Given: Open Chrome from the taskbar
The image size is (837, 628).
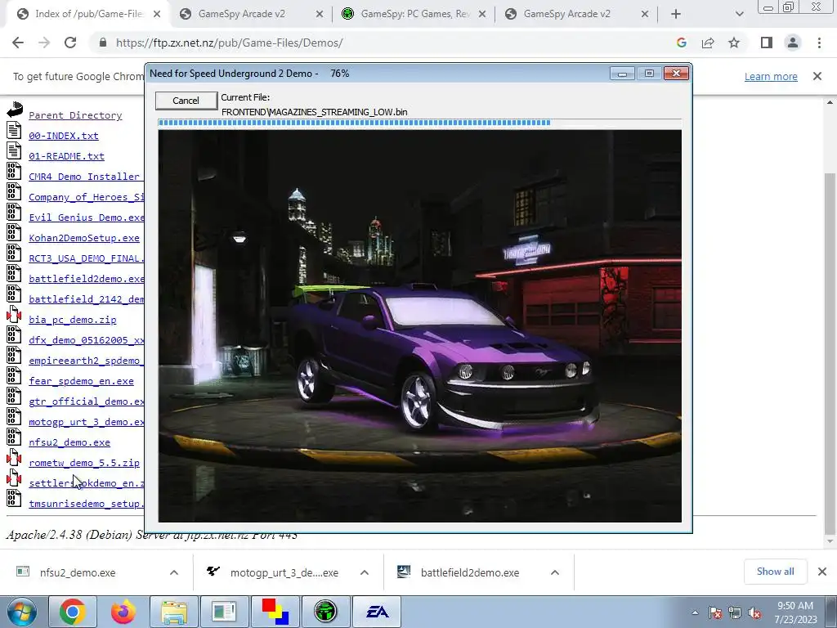Looking at the screenshot, I should point(73,612).
